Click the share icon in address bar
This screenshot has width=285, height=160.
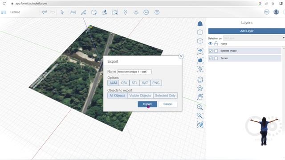266,4
